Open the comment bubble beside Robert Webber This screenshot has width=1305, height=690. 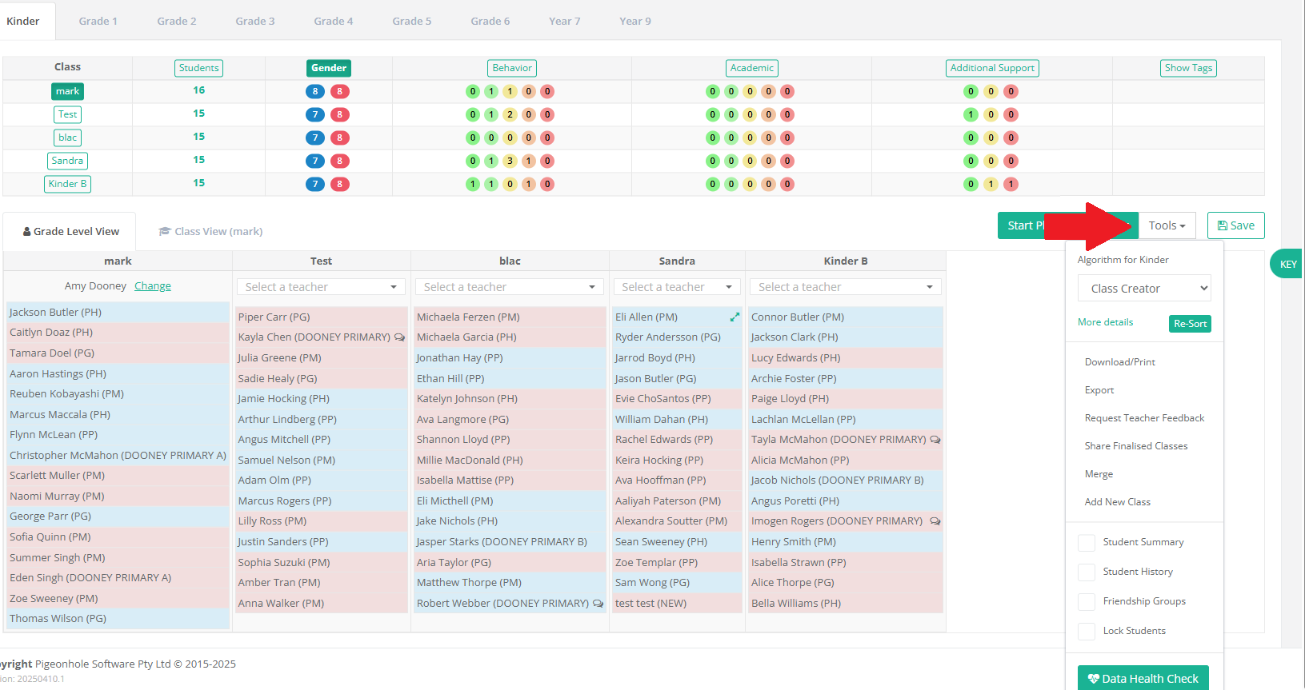[598, 604]
